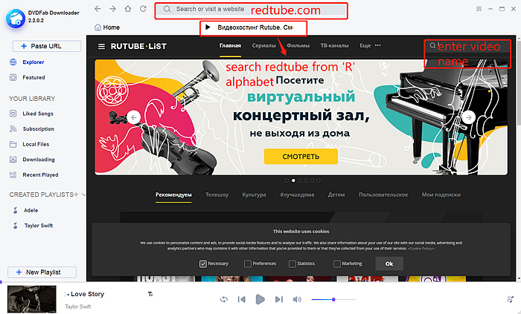
Task: Open the Rutube hamburger menu
Action: (x=102, y=46)
